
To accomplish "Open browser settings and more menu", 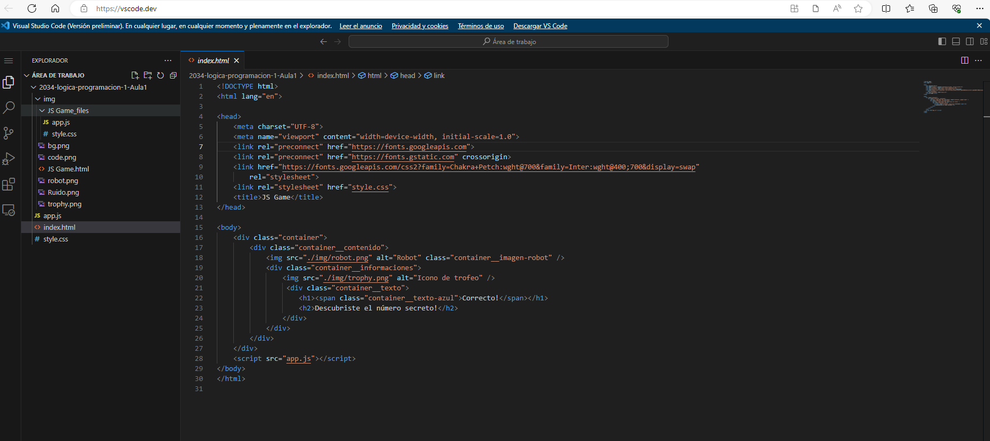I will click(980, 8).
